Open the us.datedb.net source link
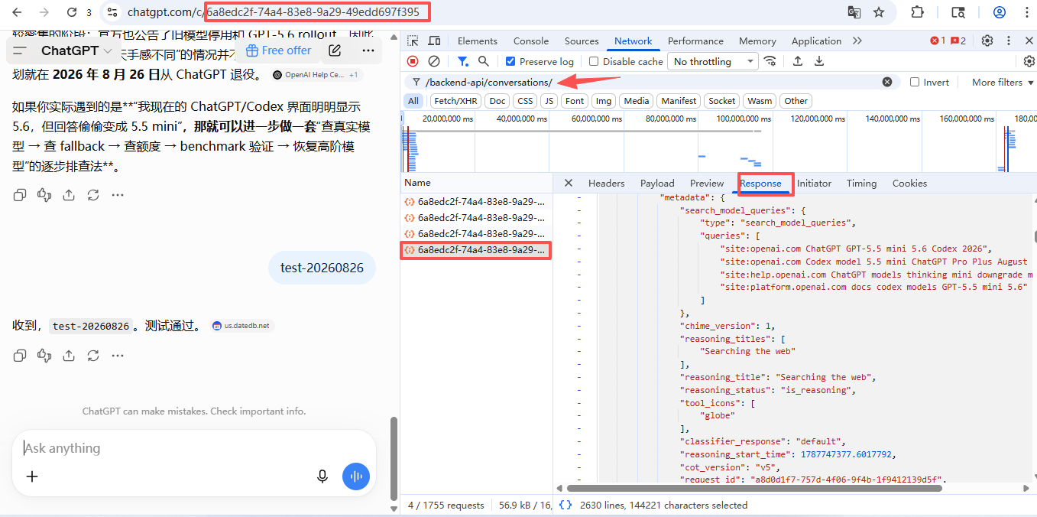Viewport: 1037px width, 517px height. click(x=241, y=326)
